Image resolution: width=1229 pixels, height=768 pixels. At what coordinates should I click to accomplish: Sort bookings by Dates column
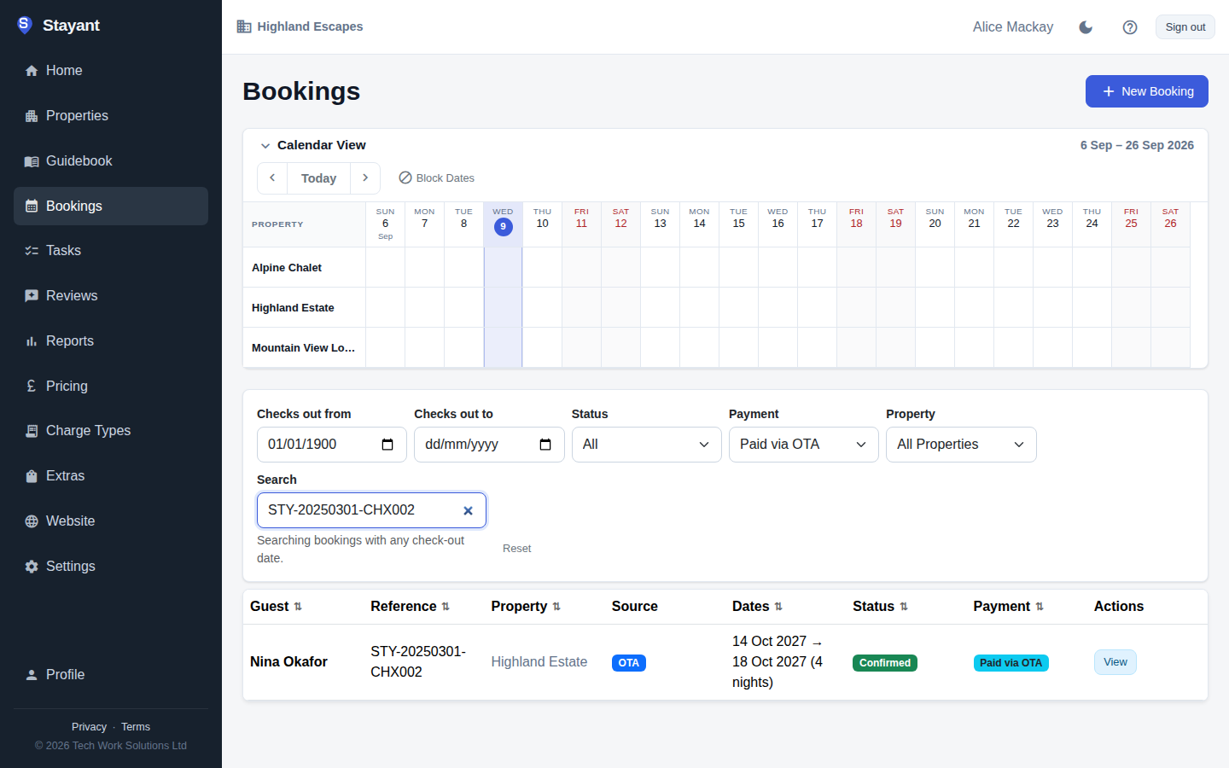(x=757, y=607)
